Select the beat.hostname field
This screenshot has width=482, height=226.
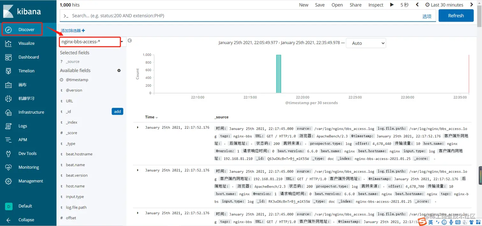coord(79,154)
